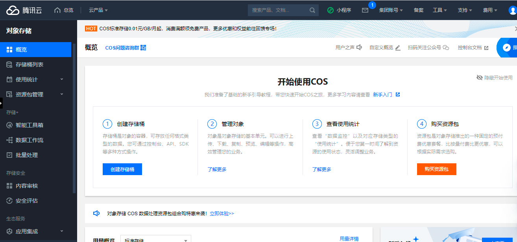Open the 云产品 dropdown menu
517x242 pixels.
point(98,10)
